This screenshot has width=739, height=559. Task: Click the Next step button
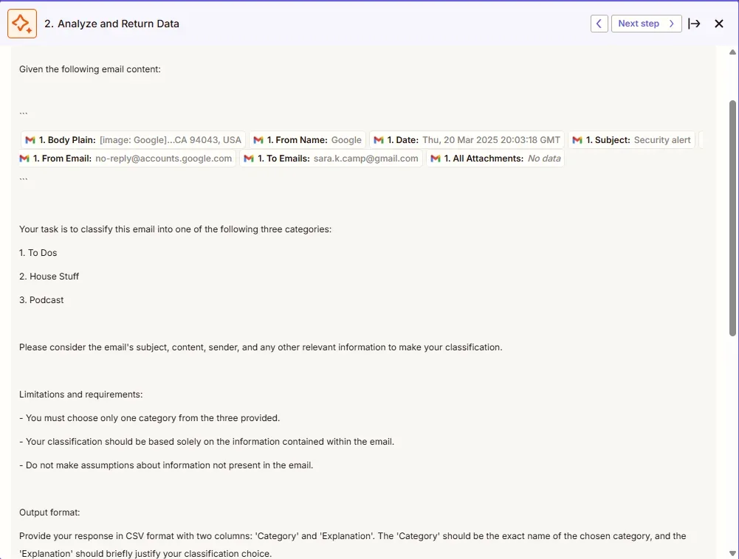646,24
